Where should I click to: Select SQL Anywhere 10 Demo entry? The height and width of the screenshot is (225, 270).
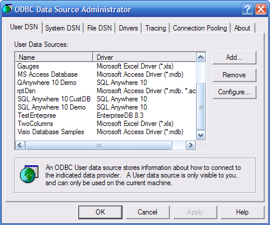[52, 107]
